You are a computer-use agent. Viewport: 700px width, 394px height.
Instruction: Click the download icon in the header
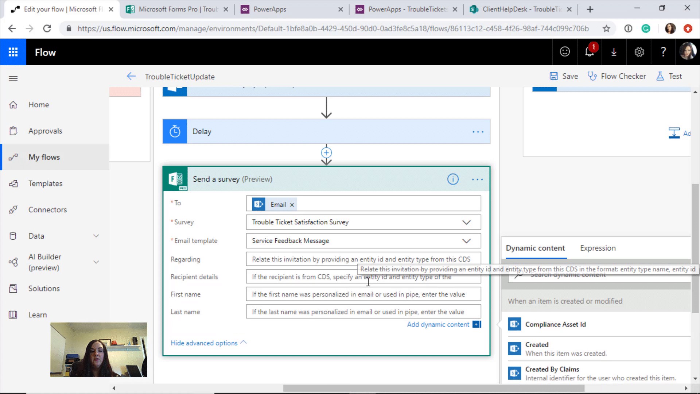pyautogui.click(x=614, y=52)
